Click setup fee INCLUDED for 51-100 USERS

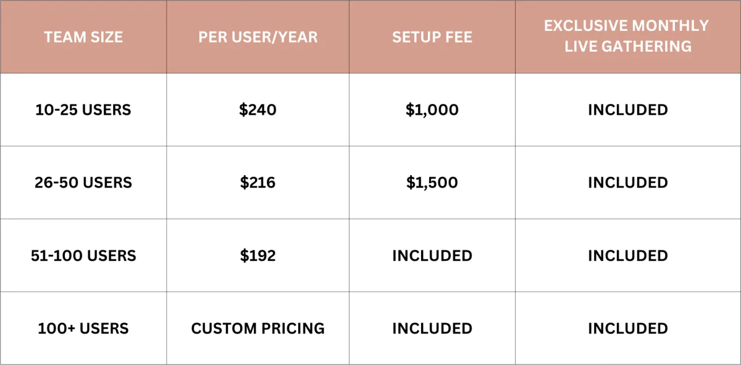[x=432, y=255]
